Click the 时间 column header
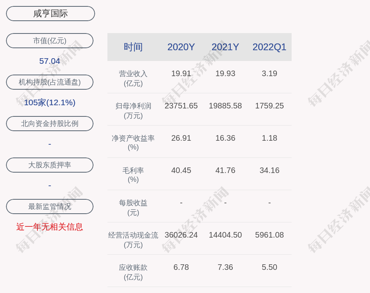The width and height of the screenshot is (370, 293). point(133,47)
